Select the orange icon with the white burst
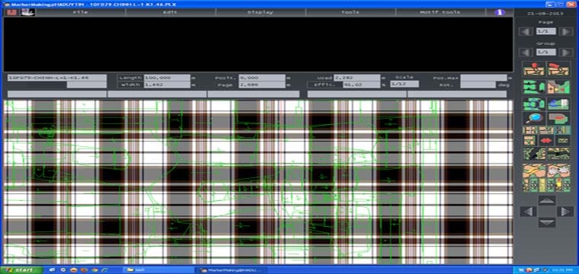Viewport: 579px width, 274px height. [x=558, y=170]
